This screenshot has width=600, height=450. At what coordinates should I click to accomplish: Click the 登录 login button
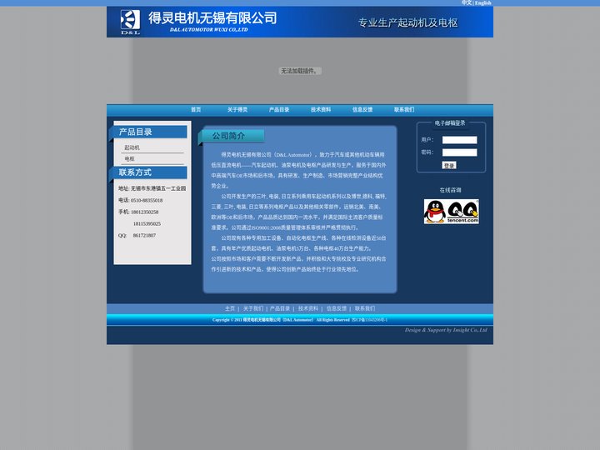(x=449, y=165)
